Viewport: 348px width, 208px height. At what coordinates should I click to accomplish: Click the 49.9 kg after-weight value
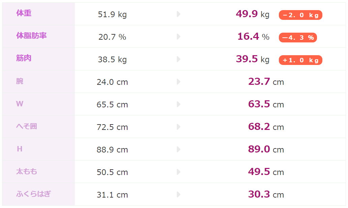click(253, 14)
